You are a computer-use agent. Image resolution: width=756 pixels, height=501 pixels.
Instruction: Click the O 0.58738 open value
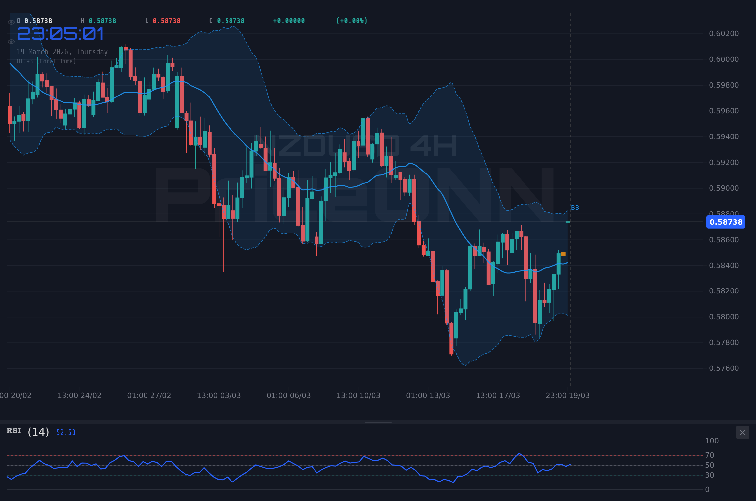coord(35,20)
